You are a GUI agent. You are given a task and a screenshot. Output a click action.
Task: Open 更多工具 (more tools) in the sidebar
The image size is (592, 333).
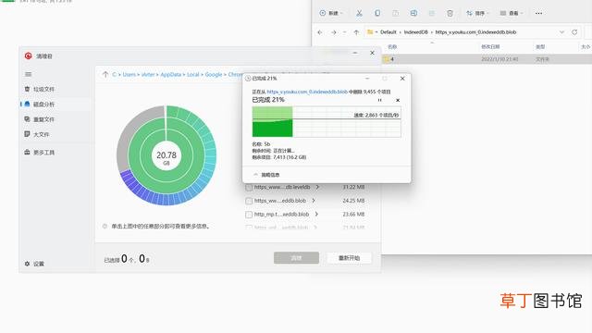click(x=40, y=153)
